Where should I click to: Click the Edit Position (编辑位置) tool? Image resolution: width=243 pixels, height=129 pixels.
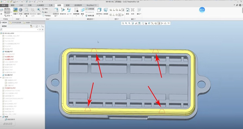[x=90, y=16]
